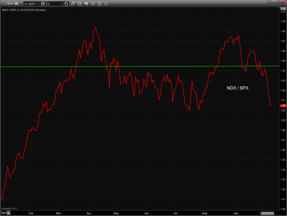
Task: Click the green horizontal line on chart
Action: (x=140, y=66)
